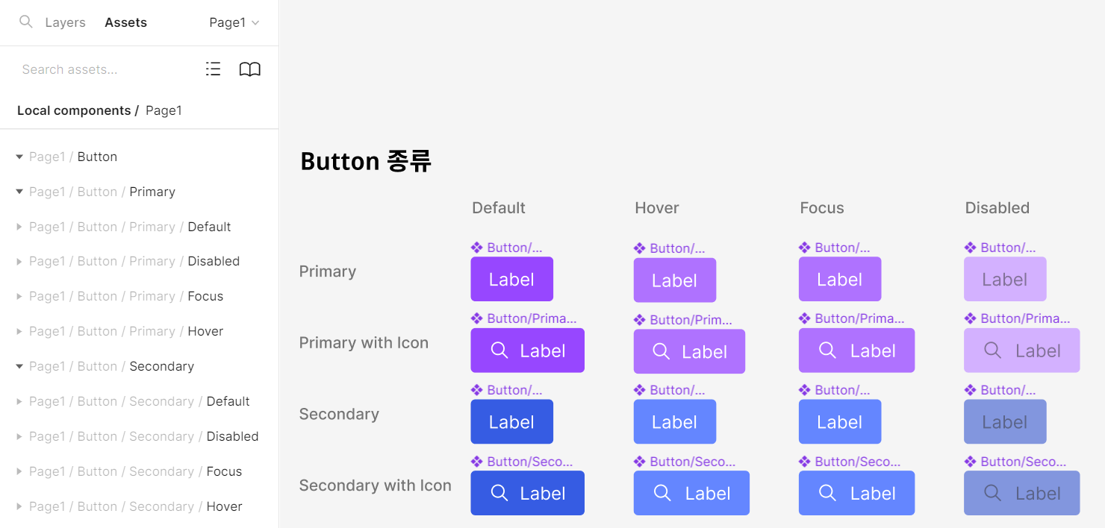The image size is (1105, 528).
Task: Switch to list view in assets
Action: pos(214,69)
